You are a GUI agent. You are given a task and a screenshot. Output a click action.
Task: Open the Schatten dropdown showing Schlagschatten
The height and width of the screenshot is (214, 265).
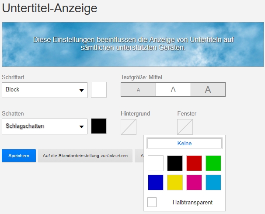click(x=45, y=126)
